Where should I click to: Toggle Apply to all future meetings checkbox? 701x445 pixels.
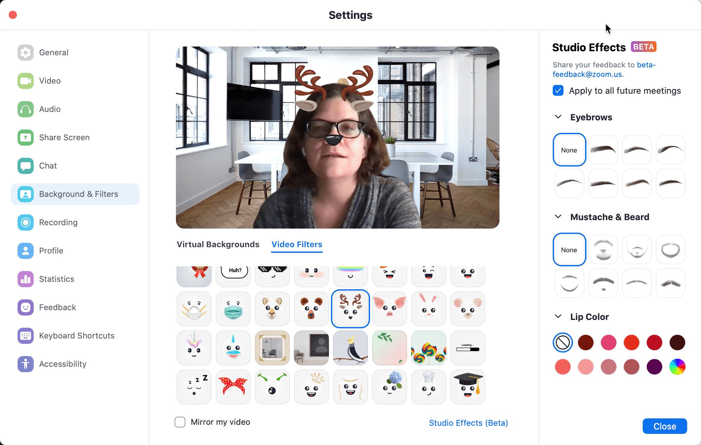coord(558,91)
